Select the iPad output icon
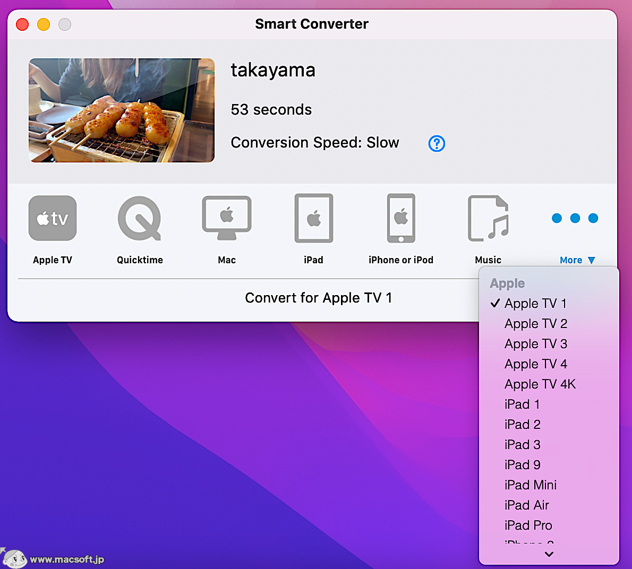This screenshot has width=632, height=569. [x=313, y=218]
